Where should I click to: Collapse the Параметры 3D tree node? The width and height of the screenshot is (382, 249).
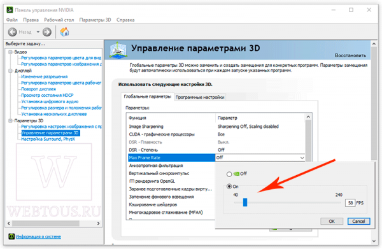pyautogui.click(x=10, y=120)
